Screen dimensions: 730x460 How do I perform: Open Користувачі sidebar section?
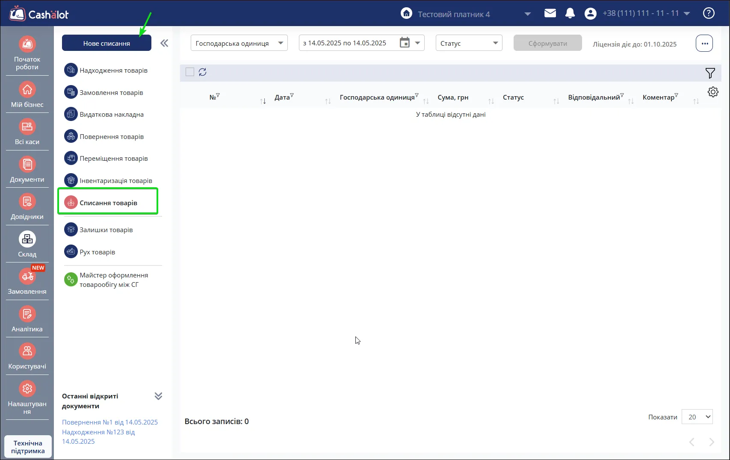[x=27, y=357]
